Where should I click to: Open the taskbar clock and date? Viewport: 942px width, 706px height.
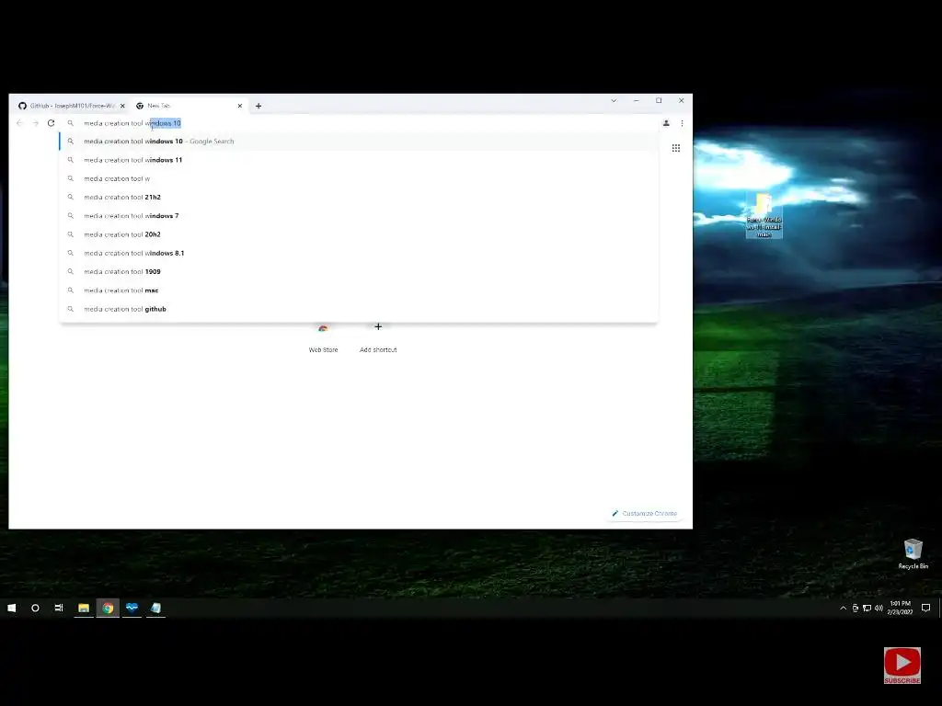pos(900,608)
